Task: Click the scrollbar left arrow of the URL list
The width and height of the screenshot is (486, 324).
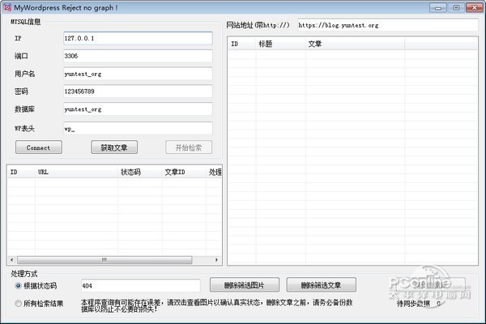Action: (12, 260)
